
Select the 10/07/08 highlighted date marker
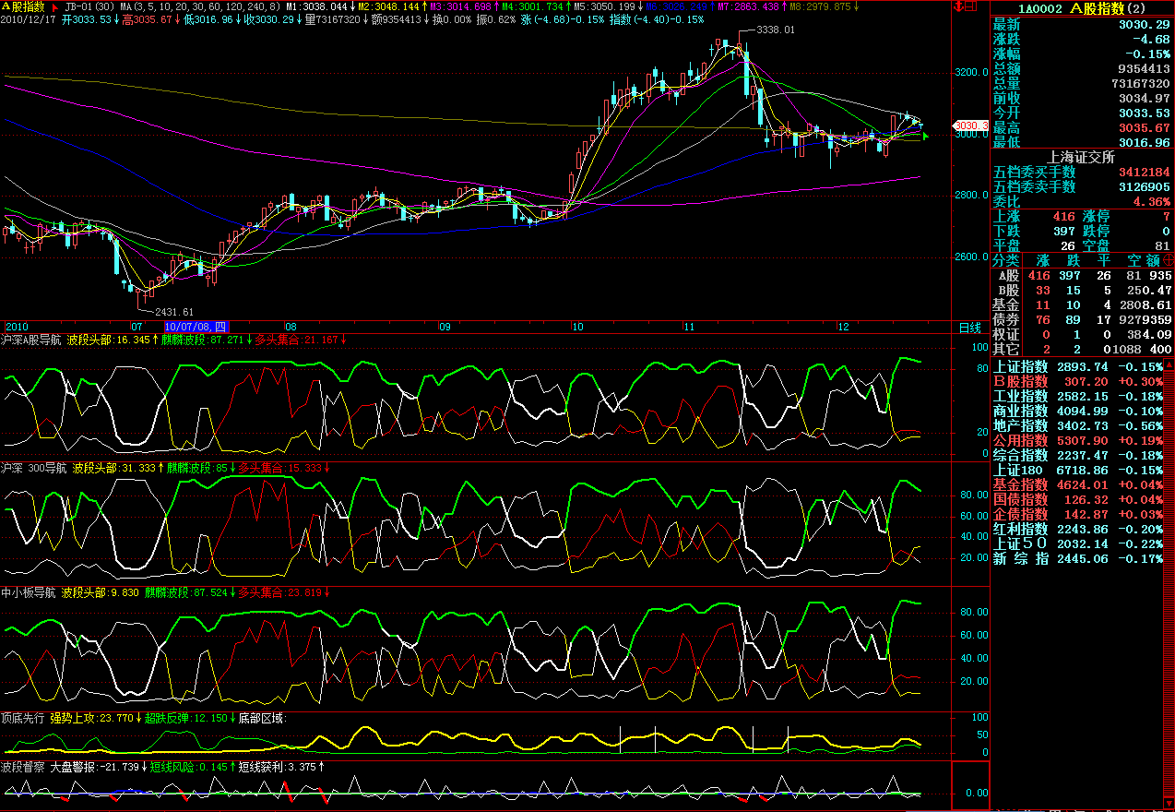[x=196, y=327]
